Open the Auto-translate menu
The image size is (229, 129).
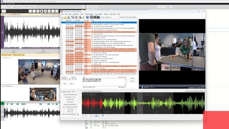point(99,14)
